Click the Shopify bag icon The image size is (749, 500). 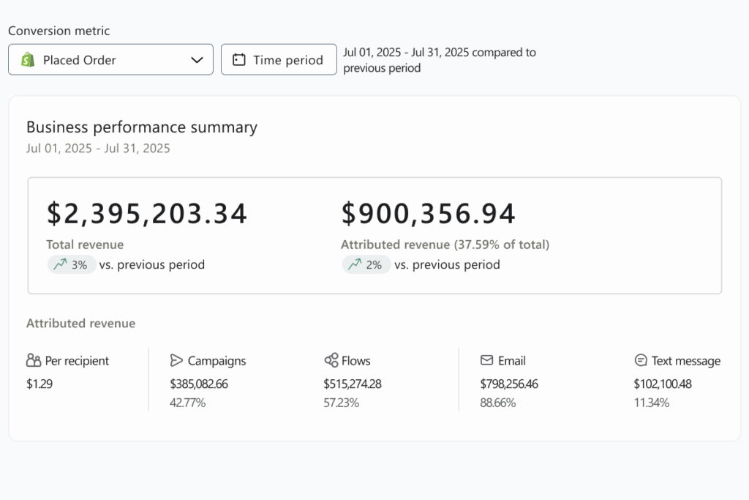[x=28, y=60]
